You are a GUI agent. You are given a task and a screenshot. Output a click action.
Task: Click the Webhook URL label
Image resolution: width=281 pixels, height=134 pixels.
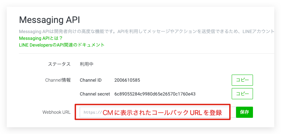point(56,112)
